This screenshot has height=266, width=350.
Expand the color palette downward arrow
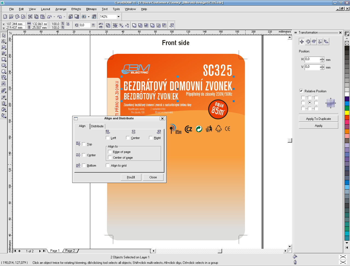(x=347, y=243)
